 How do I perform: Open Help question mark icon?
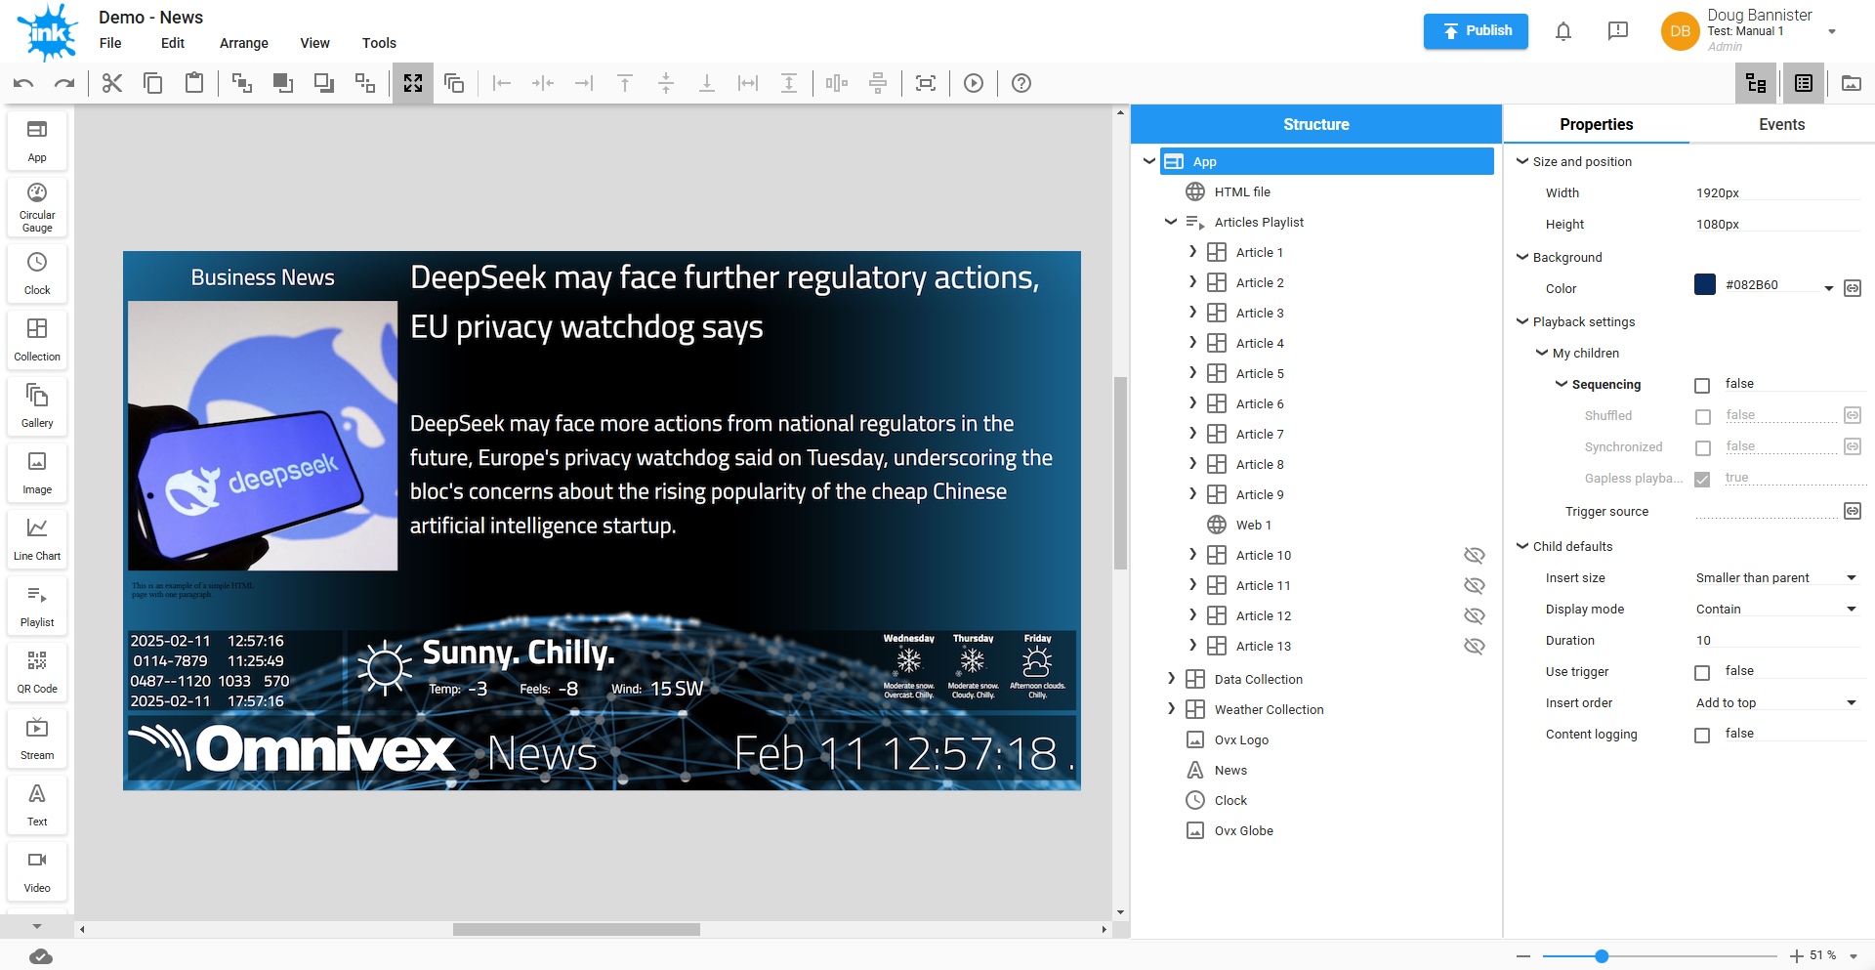(x=1021, y=83)
